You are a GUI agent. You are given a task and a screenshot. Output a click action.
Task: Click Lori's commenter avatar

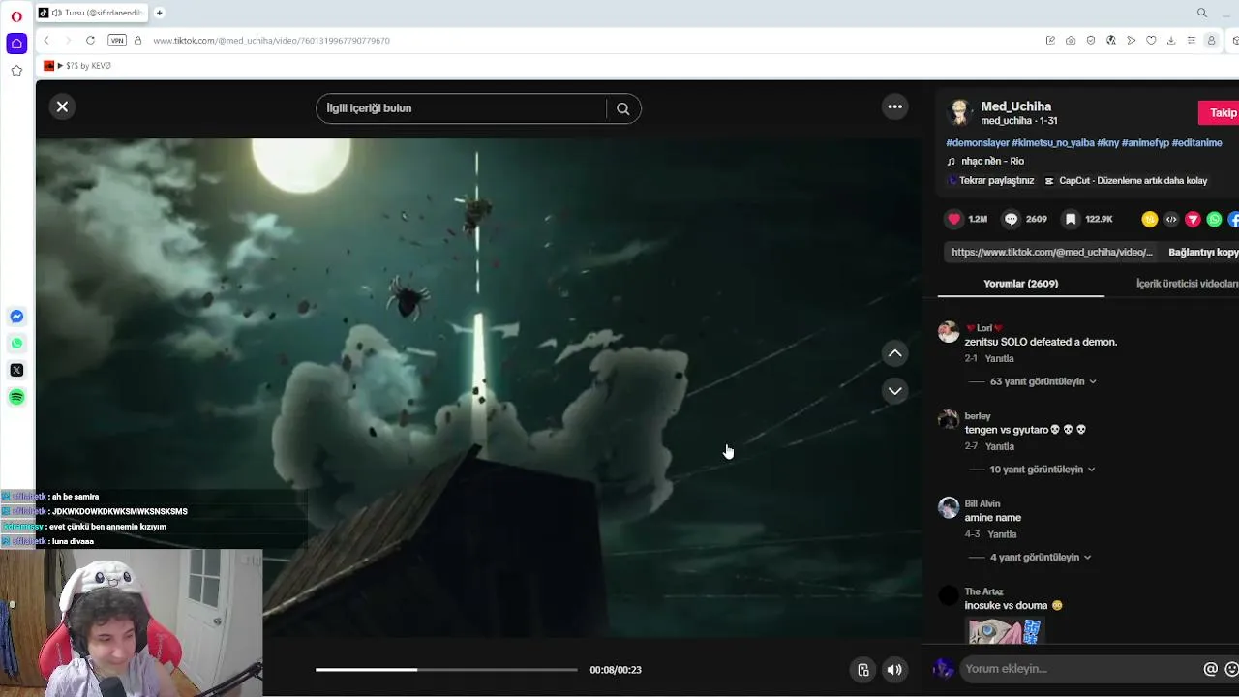point(949,333)
